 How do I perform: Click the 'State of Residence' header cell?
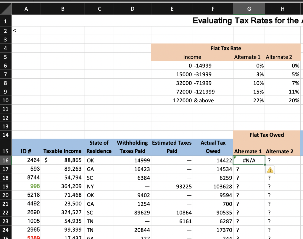click(99, 147)
